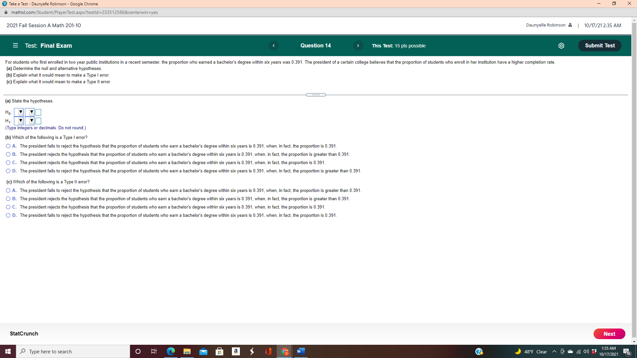This screenshot has height=358, width=637.
Task: Click the user account icon next to Daunyelle Robinson
Action: (570, 25)
